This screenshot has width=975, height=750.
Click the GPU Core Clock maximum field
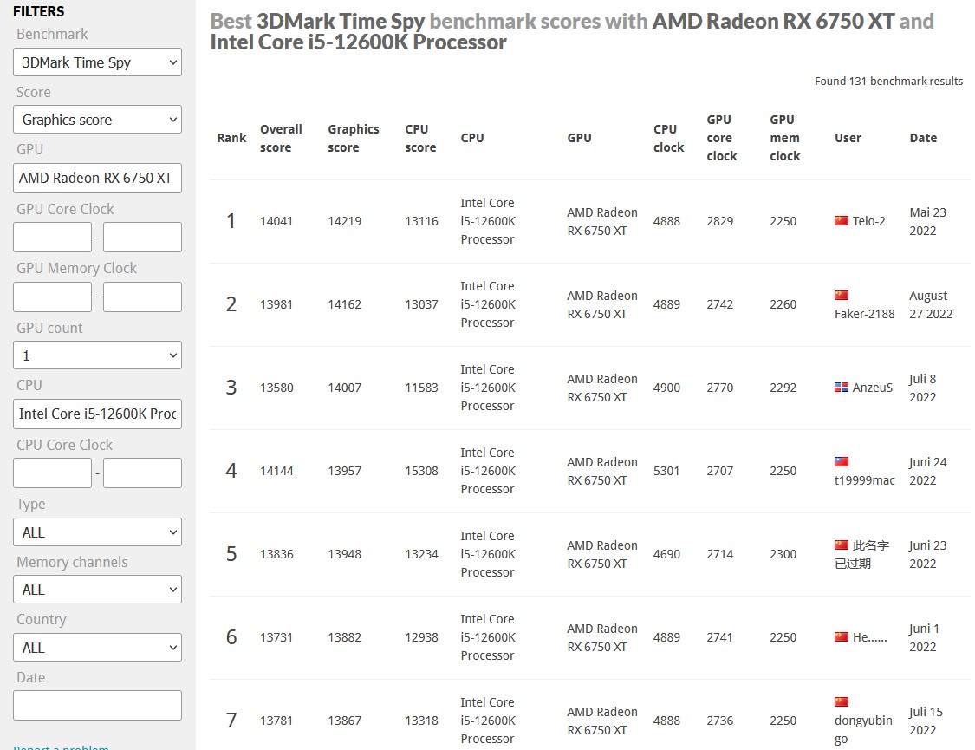pos(142,237)
